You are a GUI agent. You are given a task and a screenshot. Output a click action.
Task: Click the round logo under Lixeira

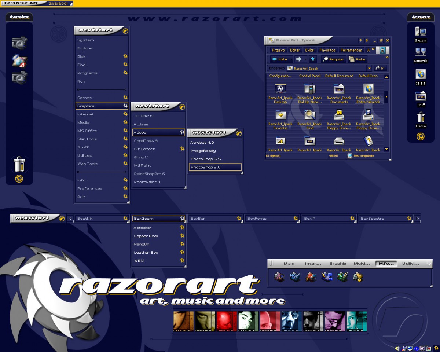click(421, 136)
